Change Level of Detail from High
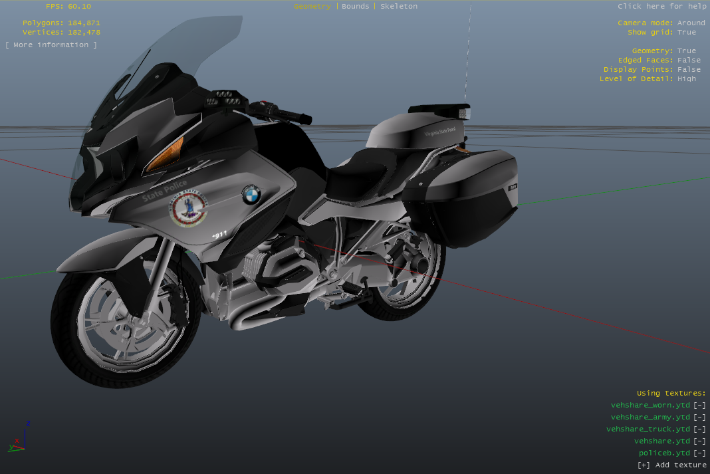 click(687, 79)
